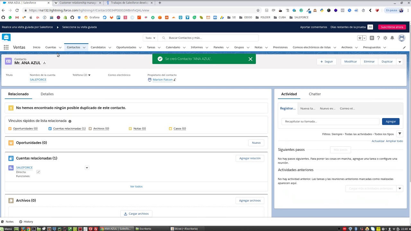Switch to the Chatter tab
Viewport: 411px width, 231px height.
click(x=315, y=94)
